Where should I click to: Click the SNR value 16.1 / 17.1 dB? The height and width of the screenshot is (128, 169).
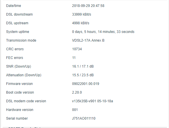pos(83,66)
